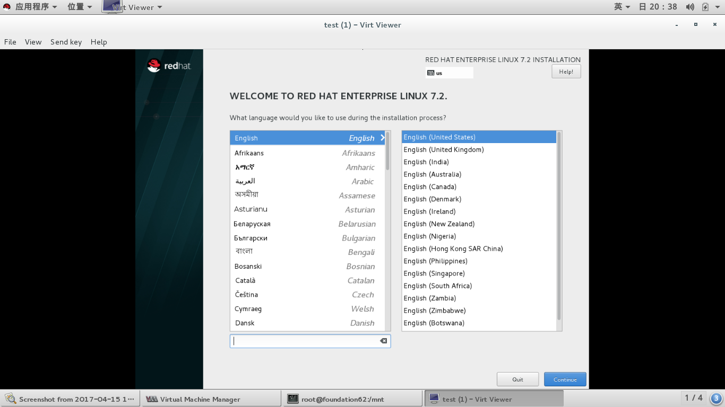Click the Continue button
Viewport: 725px width, 407px height.
click(x=565, y=379)
